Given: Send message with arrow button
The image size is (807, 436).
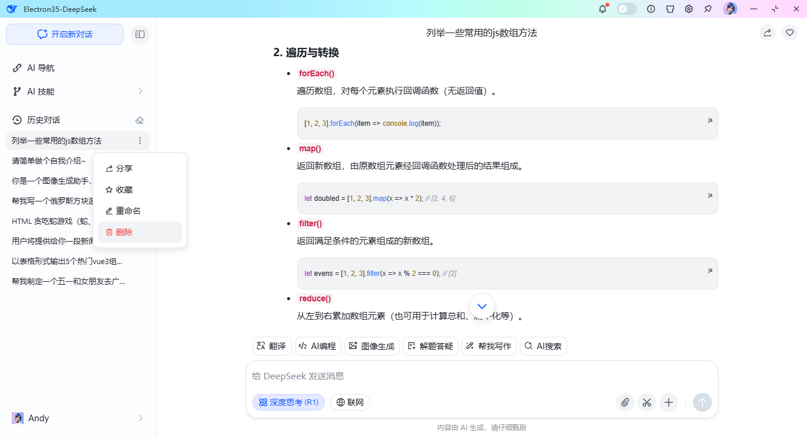Looking at the screenshot, I should pyautogui.click(x=702, y=402).
